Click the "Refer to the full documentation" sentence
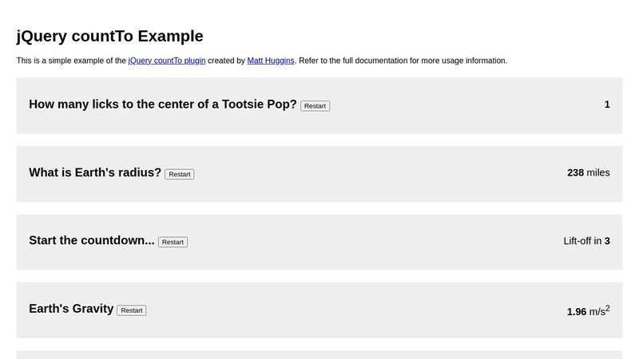This screenshot has height=359, width=639. [x=403, y=61]
